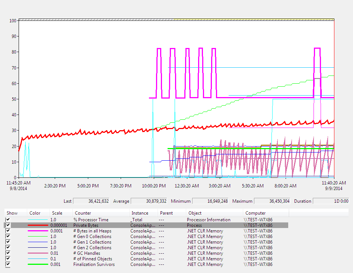Select the # of Pinned Objects counter row

pyautogui.click(x=92, y=259)
